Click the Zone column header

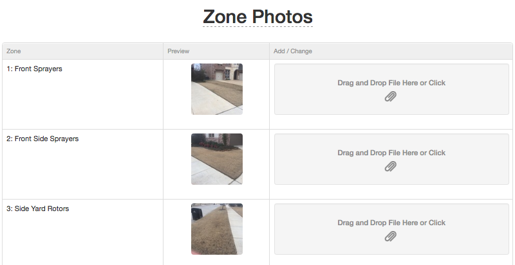(x=14, y=51)
